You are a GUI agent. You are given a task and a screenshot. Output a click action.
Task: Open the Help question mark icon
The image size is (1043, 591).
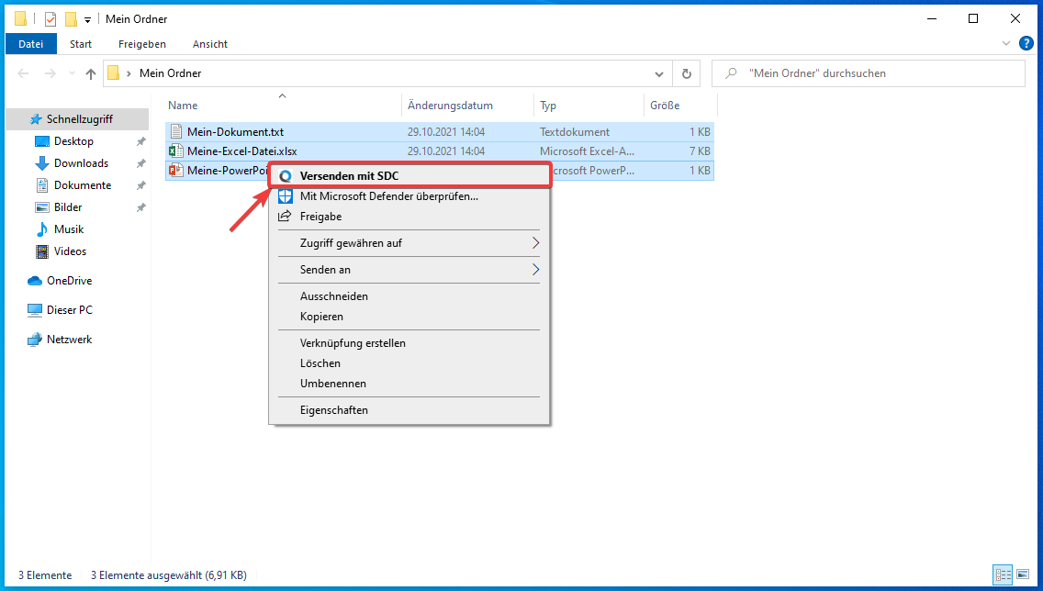[1026, 43]
